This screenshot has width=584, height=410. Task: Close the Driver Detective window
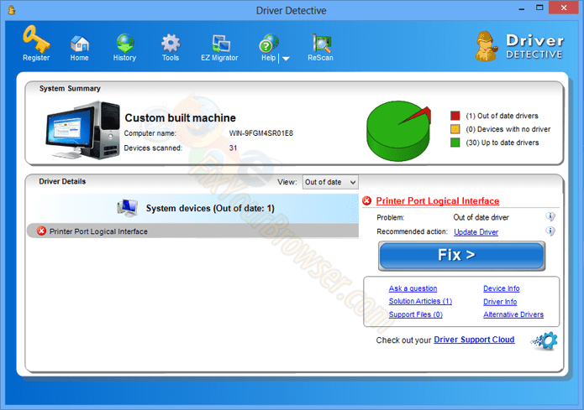pyautogui.click(x=564, y=8)
